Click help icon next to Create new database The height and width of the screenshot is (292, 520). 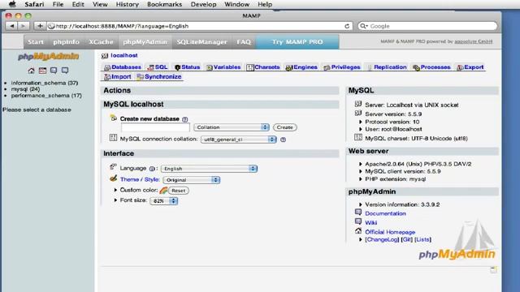tap(185, 119)
